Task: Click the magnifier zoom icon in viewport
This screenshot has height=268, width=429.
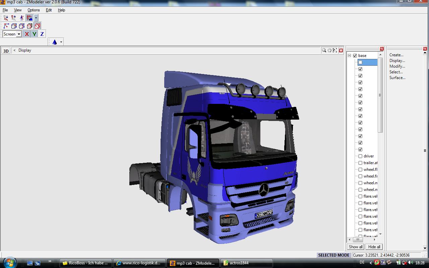Action: point(324,50)
